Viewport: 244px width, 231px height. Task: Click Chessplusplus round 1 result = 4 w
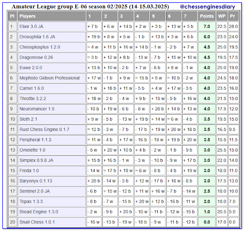coord(94,47)
